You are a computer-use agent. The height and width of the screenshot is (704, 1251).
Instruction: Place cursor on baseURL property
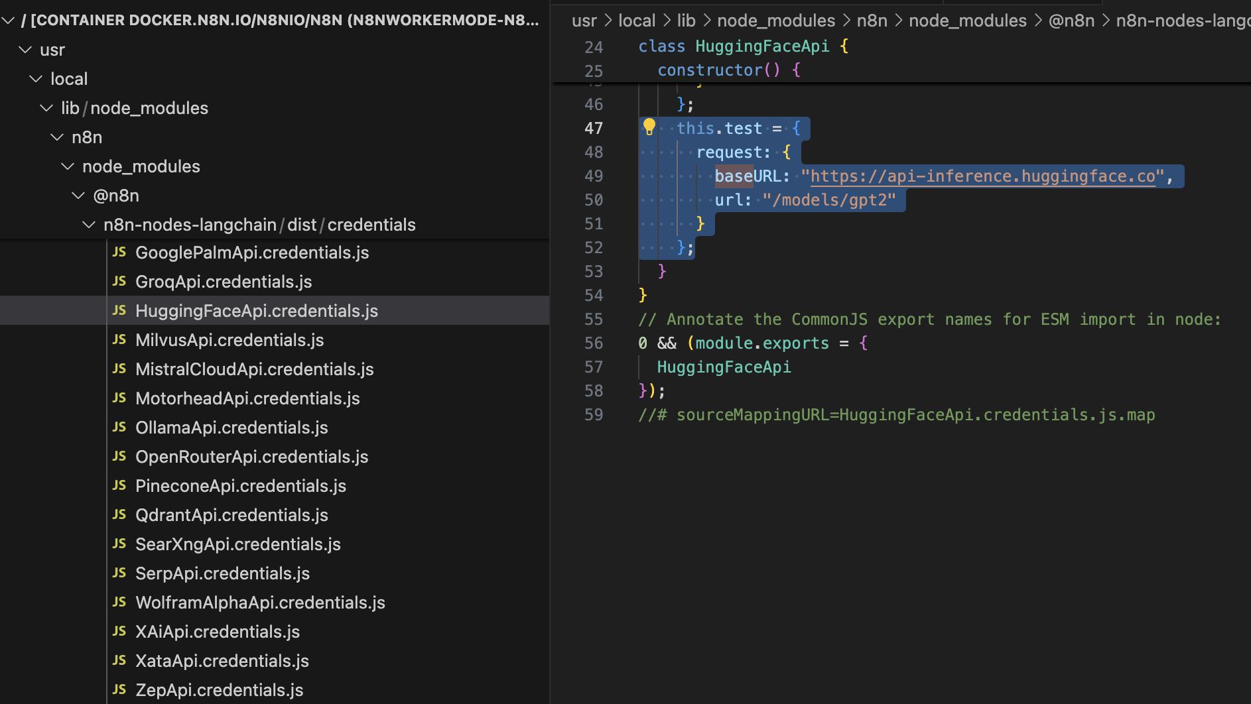click(x=748, y=176)
